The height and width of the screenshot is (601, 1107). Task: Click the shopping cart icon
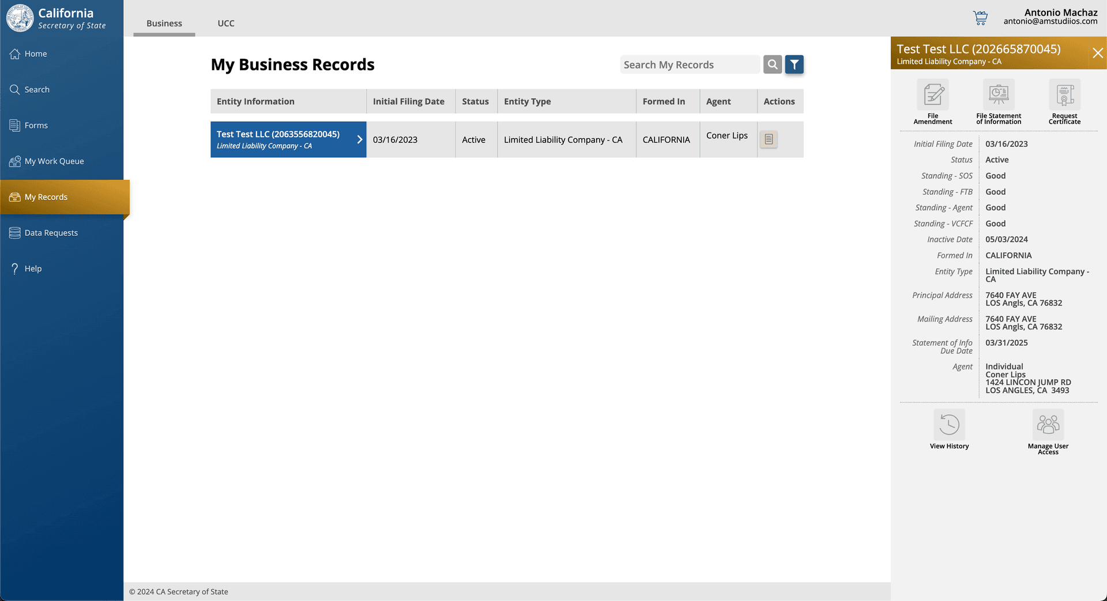[980, 17]
